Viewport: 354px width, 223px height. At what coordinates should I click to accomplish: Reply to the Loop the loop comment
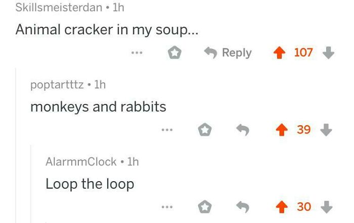pos(243,207)
